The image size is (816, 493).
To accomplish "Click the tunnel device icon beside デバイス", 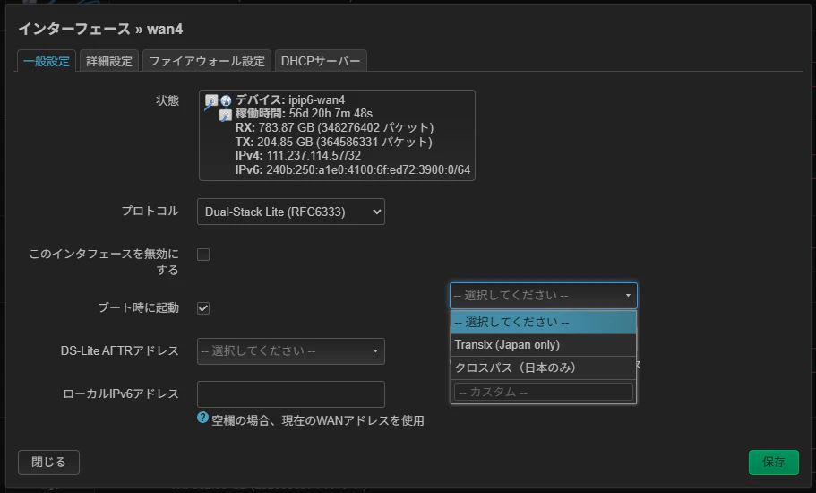I will pyautogui.click(x=210, y=101).
